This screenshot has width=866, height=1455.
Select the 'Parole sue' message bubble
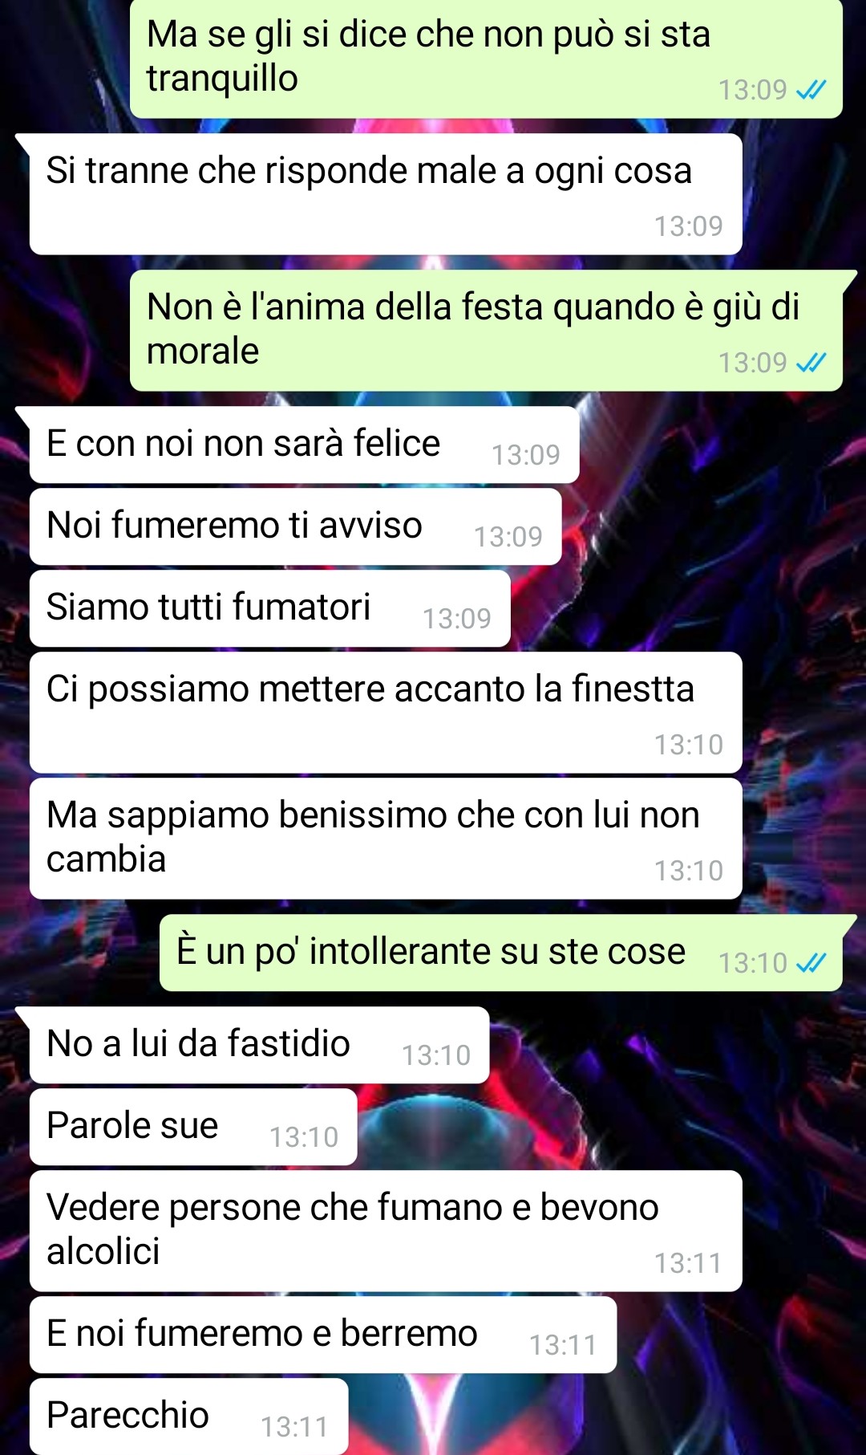click(193, 1127)
